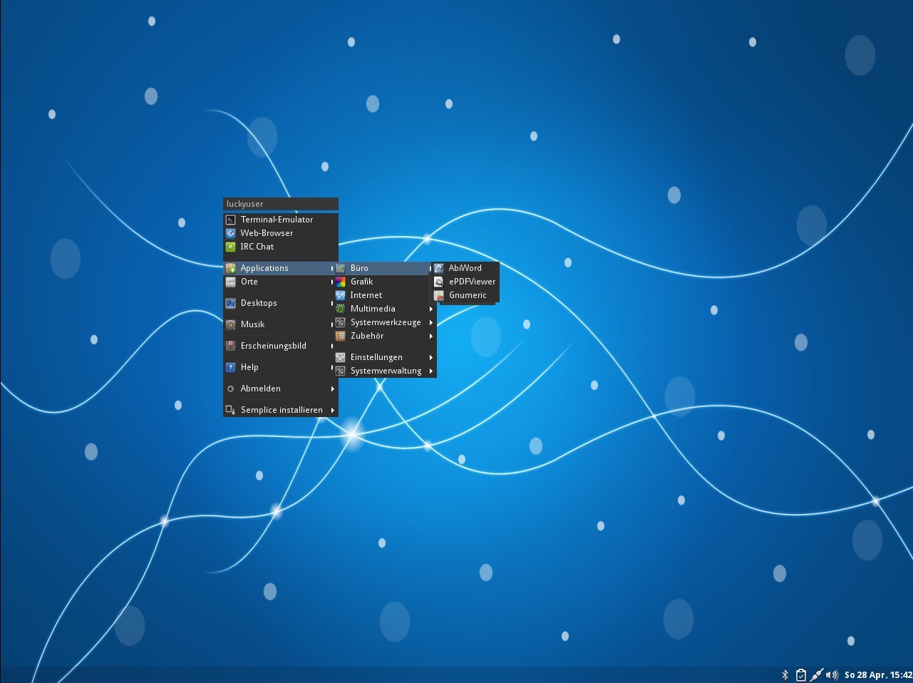This screenshot has width=913, height=683.
Task: Open the Web-Browser icon in menu
Action: click(x=230, y=233)
